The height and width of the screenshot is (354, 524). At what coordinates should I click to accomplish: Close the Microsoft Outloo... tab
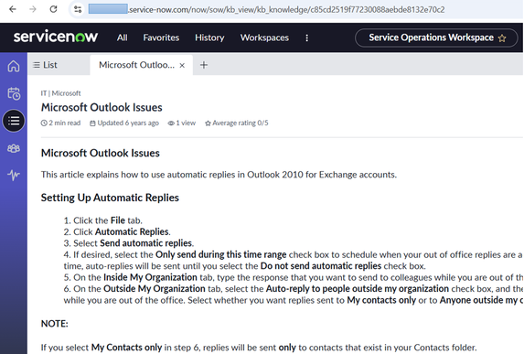click(182, 66)
